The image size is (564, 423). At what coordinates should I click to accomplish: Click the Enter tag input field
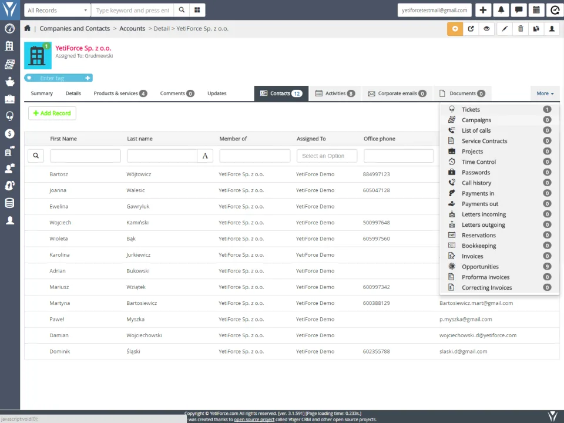(x=58, y=78)
